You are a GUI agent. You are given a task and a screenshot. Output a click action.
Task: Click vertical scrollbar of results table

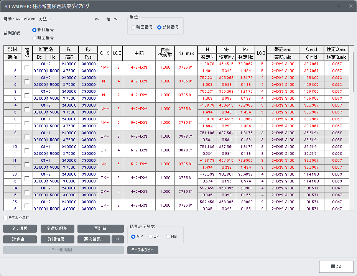tap(353, 72)
